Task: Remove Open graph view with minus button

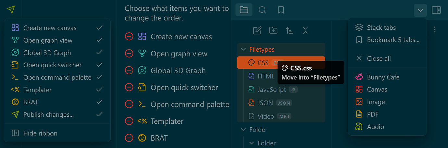Action: click(129, 54)
